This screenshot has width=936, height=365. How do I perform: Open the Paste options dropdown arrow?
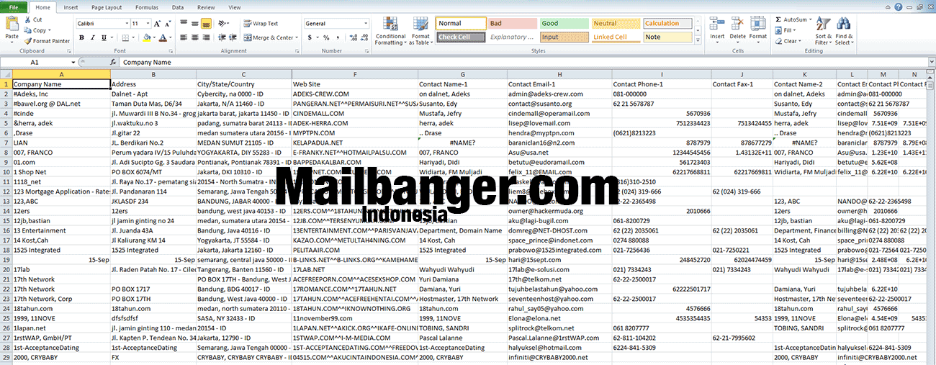(12, 42)
